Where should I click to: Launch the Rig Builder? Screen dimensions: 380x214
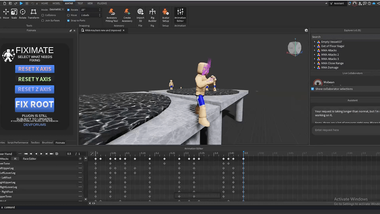click(x=153, y=15)
